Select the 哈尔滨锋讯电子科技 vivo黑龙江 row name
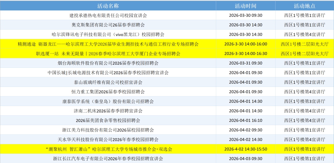This screenshot has height=163, width=334. point(108,35)
